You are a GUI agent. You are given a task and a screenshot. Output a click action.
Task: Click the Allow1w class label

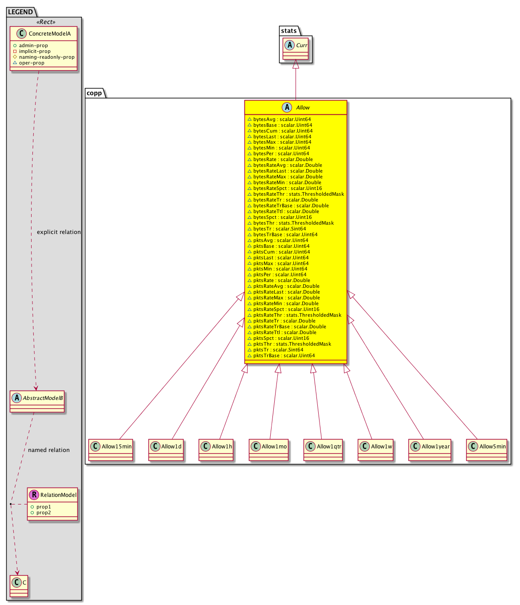coord(381,446)
